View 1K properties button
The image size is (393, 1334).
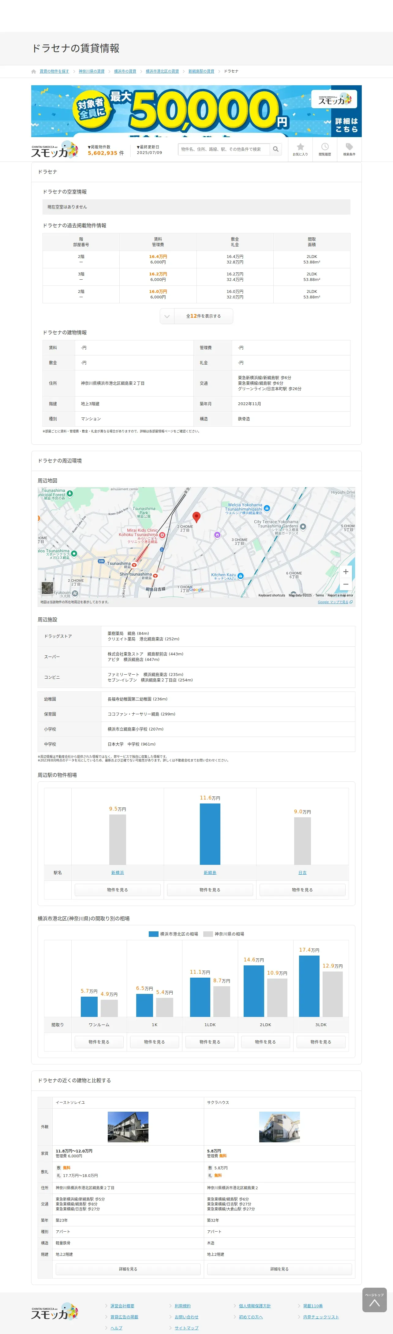pos(155,1042)
